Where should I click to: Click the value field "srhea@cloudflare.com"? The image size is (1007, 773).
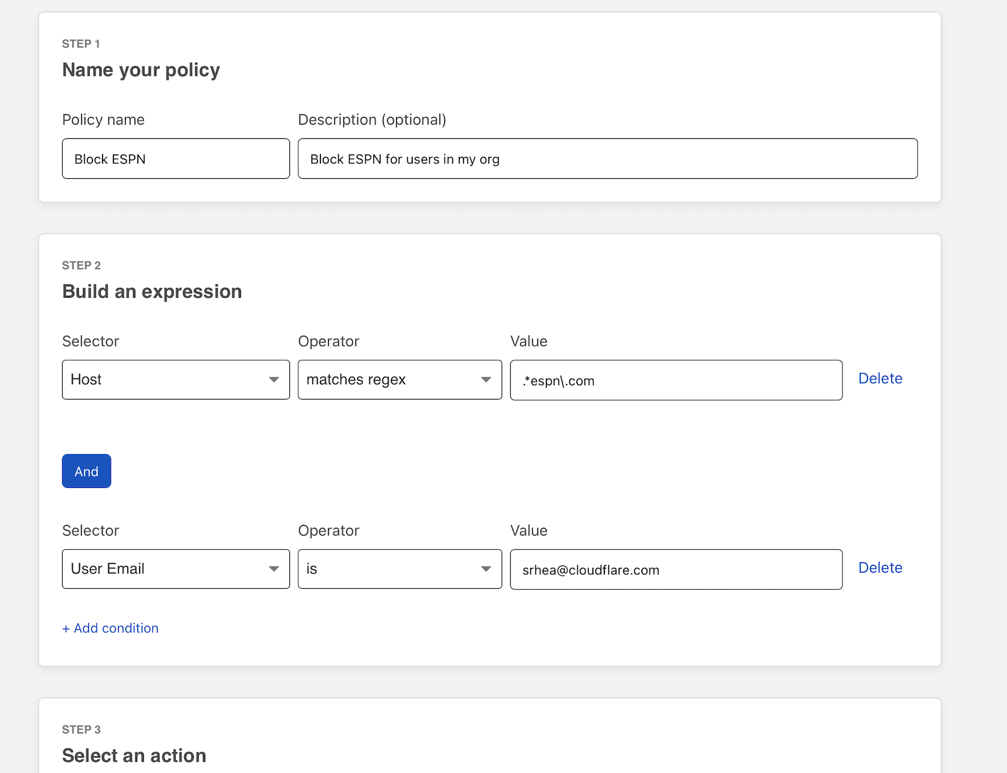click(675, 569)
